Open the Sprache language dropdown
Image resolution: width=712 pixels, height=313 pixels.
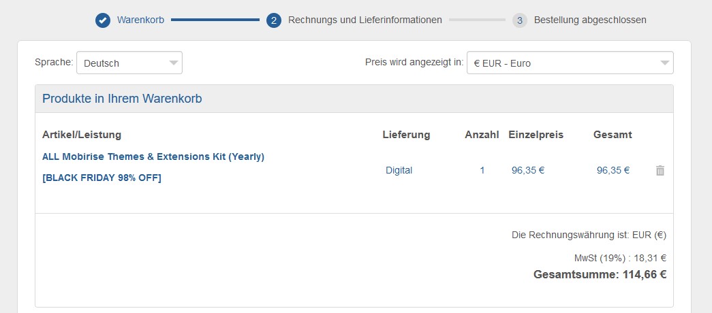(x=129, y=63)
